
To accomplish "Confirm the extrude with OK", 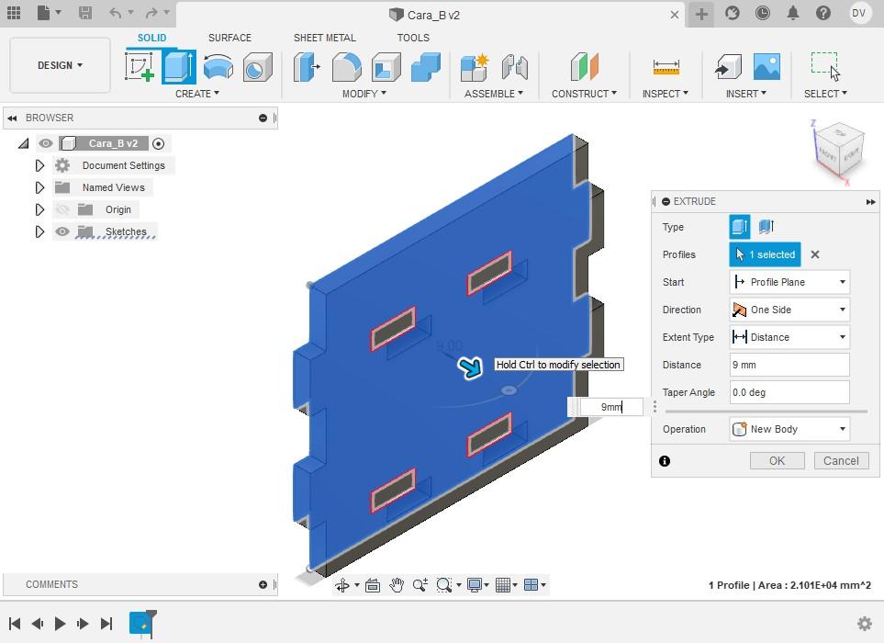I will point(777,461).
